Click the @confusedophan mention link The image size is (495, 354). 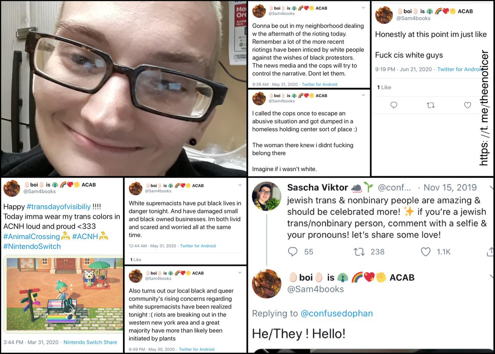[336, 313]
